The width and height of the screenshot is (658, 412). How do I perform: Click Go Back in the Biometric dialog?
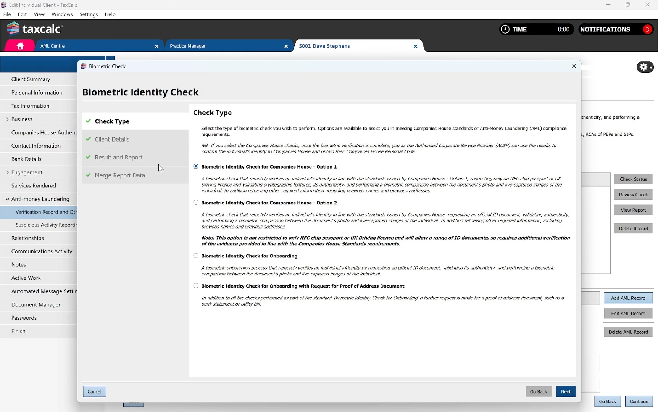(539, 392)
